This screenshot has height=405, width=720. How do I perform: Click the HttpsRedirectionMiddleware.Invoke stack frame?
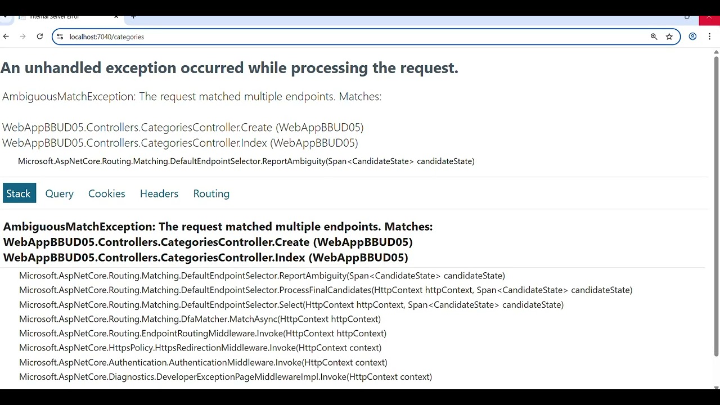(x=200, y=348)
